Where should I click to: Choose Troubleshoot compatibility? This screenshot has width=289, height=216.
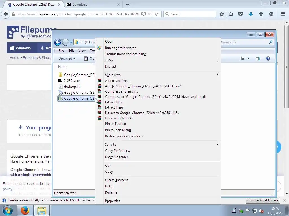pos(125,54)
